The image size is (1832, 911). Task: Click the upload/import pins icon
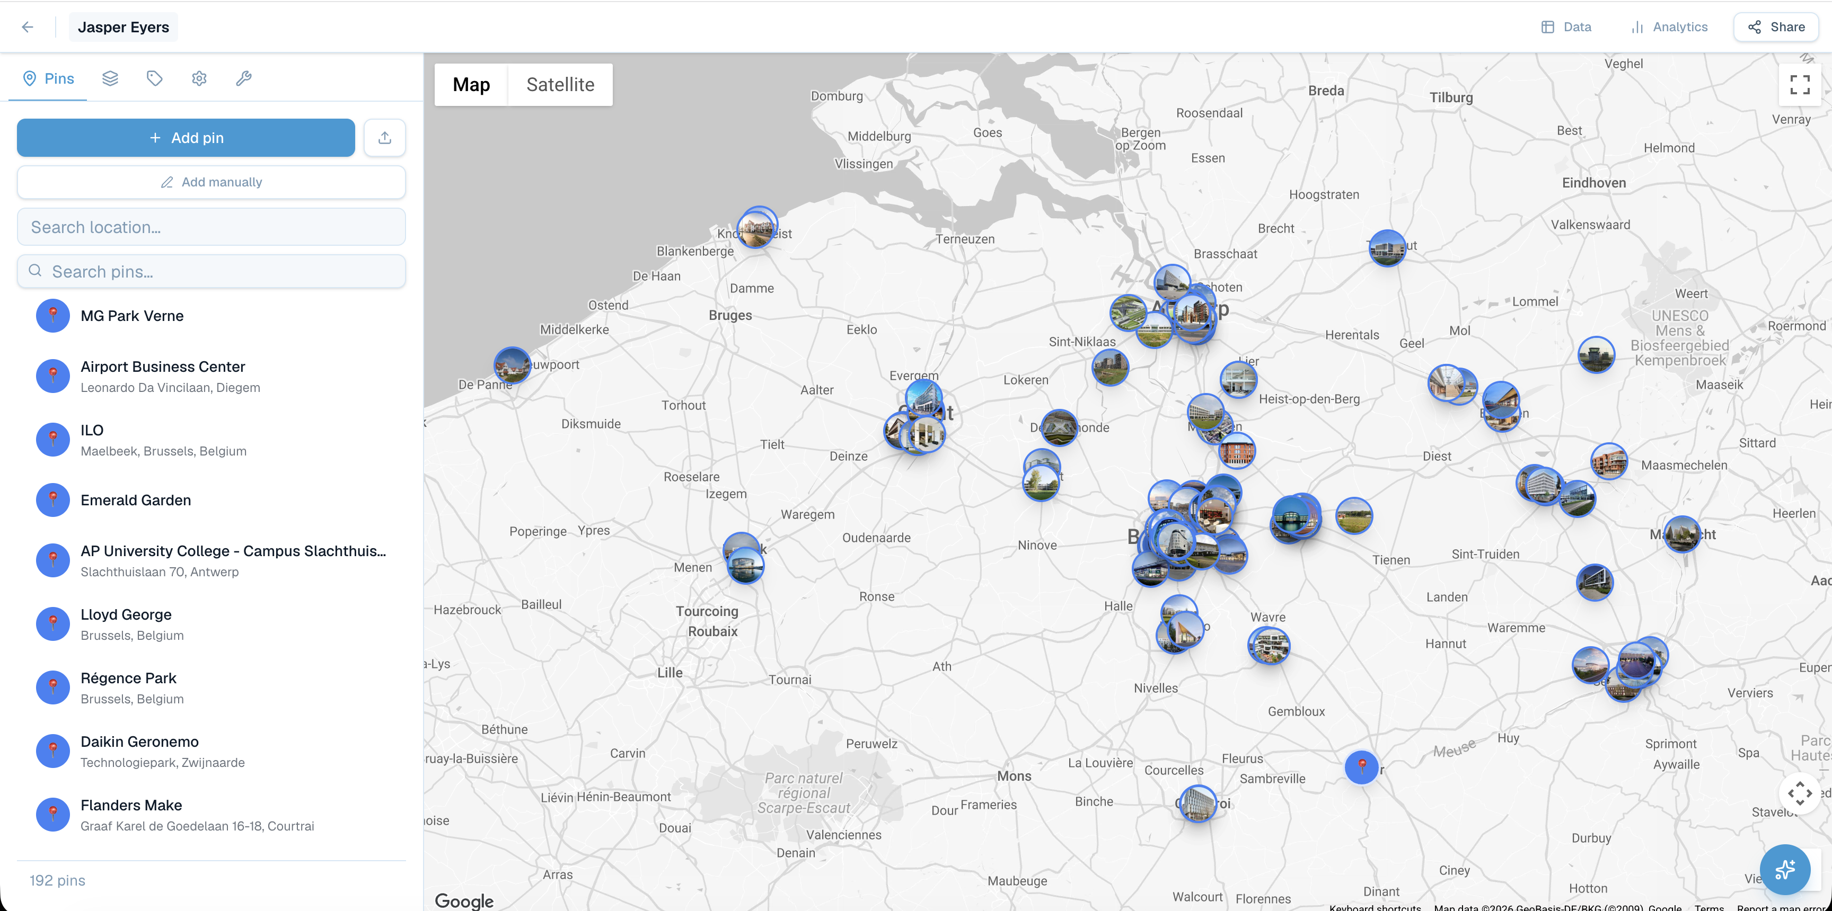pyautogui.click(x=385, y=138)
